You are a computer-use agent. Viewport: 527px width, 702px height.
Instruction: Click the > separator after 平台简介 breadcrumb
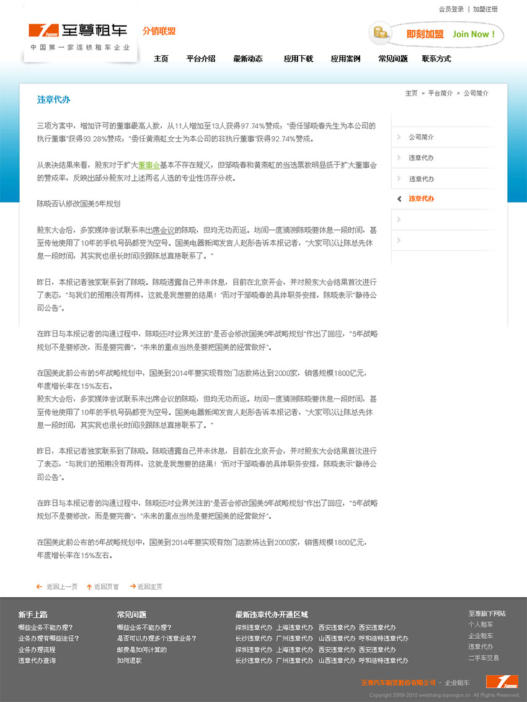tap(458, 94)
